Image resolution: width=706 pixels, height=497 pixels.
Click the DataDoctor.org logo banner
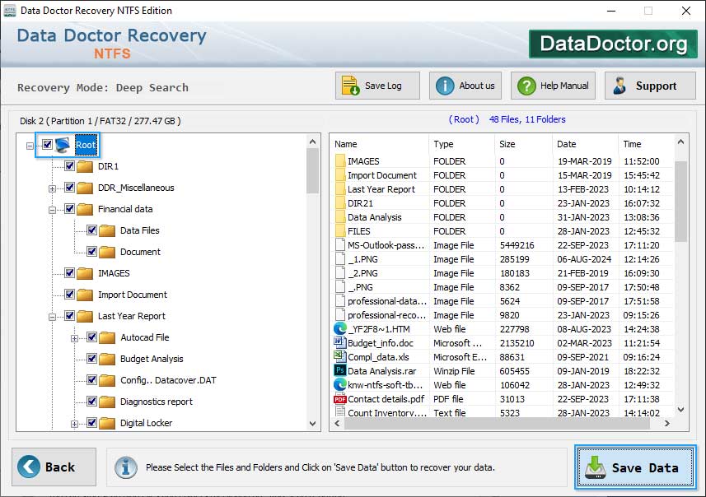pyautogui.click(x=613, y=44)
